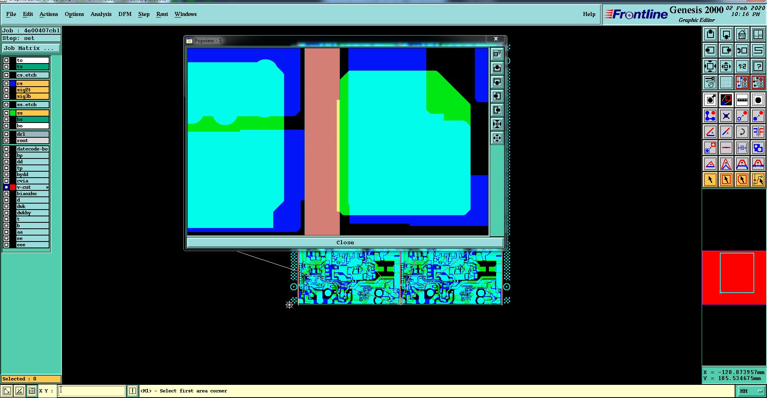Image resolution: width=767 pixels, height=398 pixels.
Task: Select the 'datecode-bo' layer name
Action: click(x=32, y=149)
